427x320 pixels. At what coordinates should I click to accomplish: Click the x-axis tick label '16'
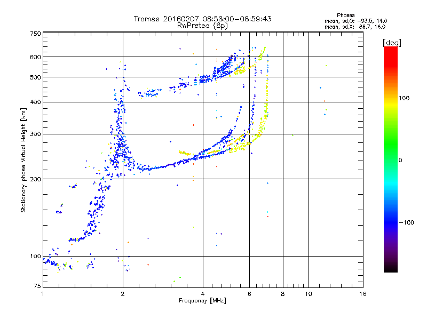(x=363, y=294)
